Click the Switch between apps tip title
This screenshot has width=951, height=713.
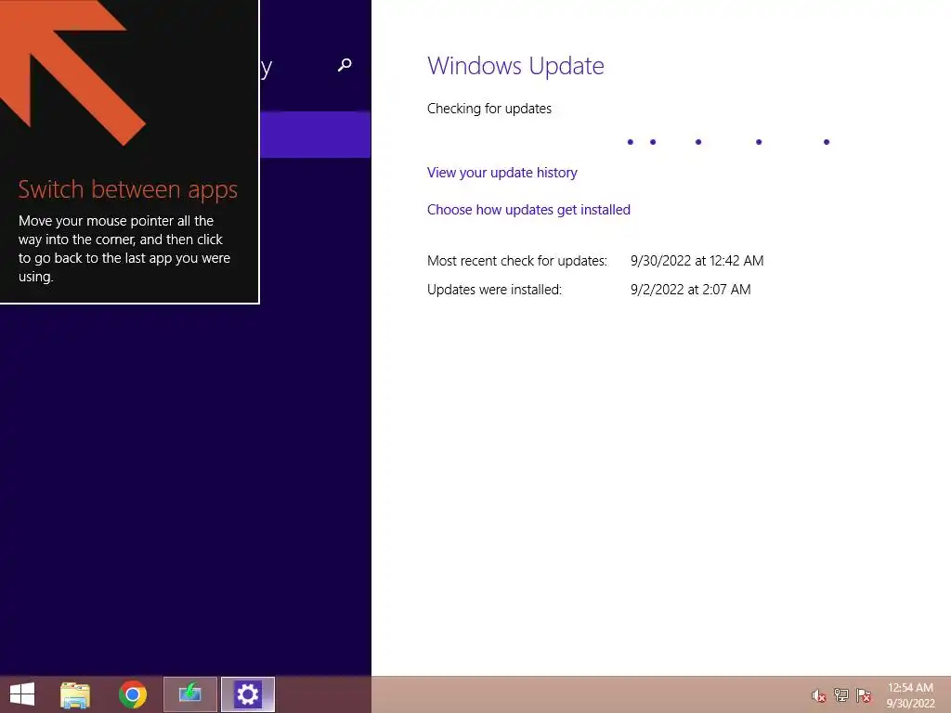(127, 189)
